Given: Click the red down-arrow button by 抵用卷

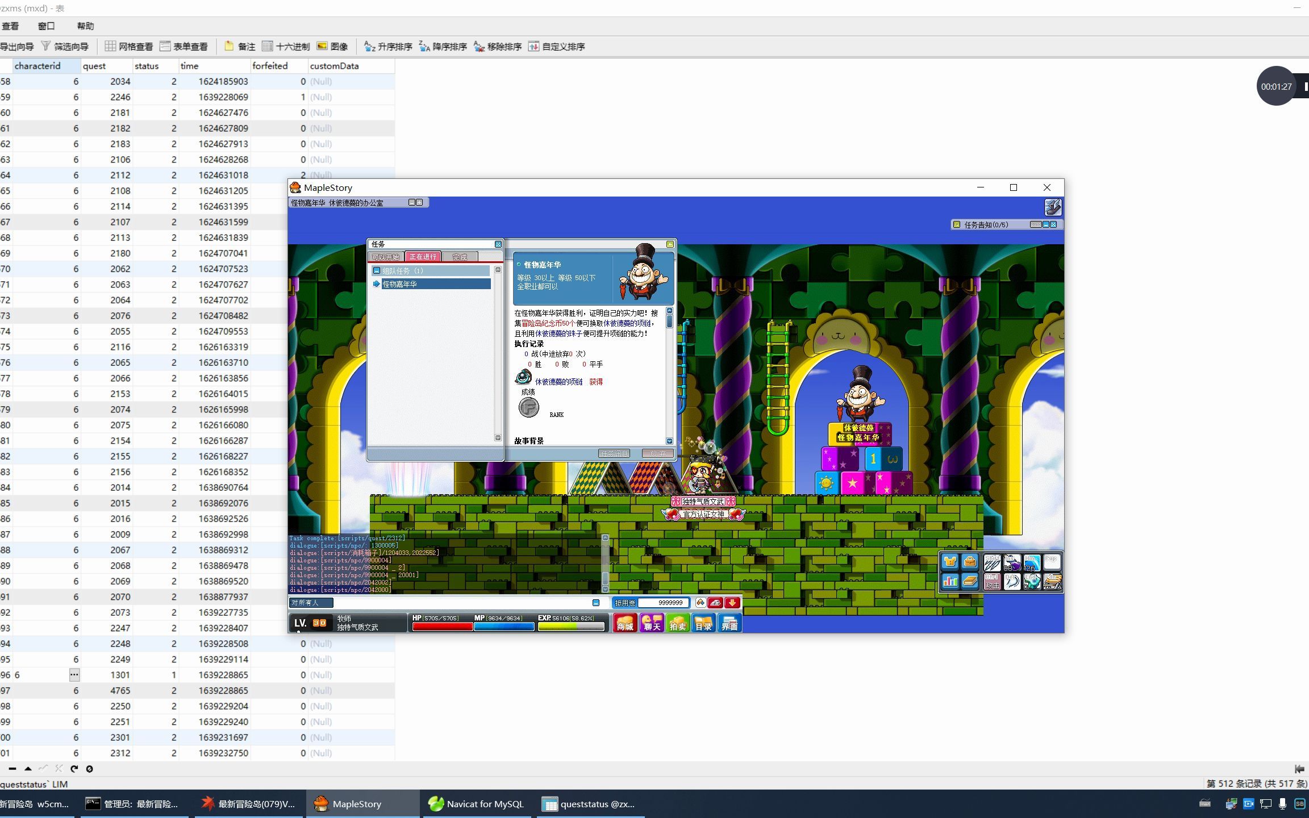Looking at the screenshot, I should click(732, 603).
